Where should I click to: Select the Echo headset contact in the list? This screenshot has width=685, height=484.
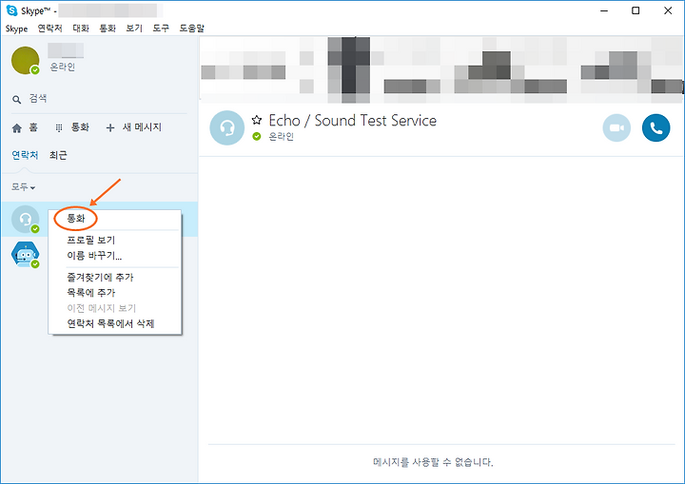pos(26,219)
